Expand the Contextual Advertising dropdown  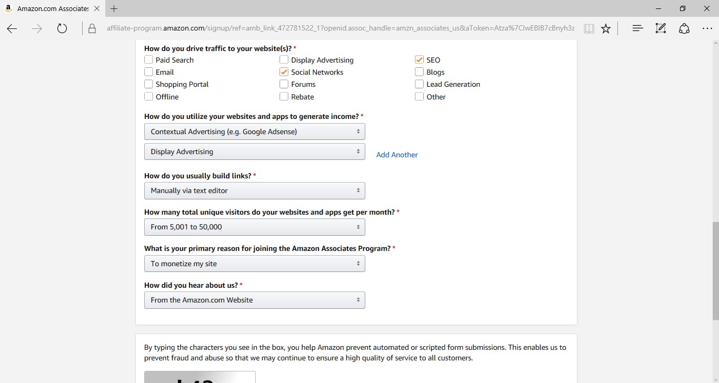pyautogui.click(x=254, y=132)
